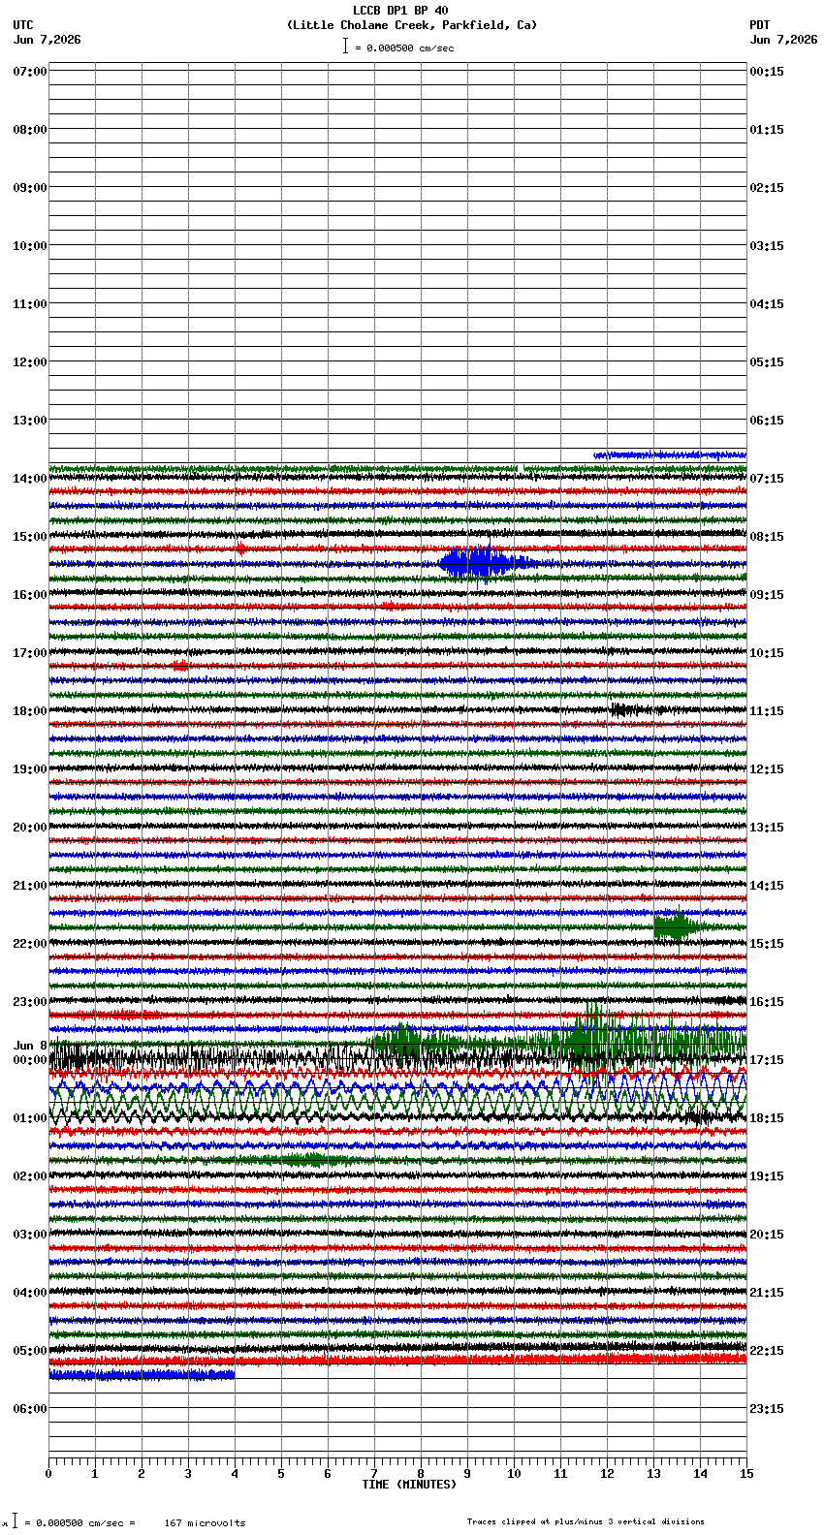Click the 07:00 UTC time label
824x1535 pixels.
30,72
